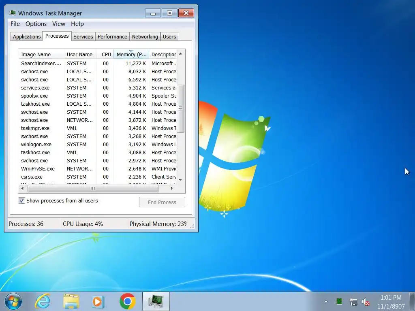Open the Help menu
415x311 pixels.
[x=77, y=24]
